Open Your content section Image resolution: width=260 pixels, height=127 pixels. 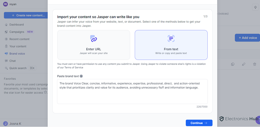click(x=18, y=46)
